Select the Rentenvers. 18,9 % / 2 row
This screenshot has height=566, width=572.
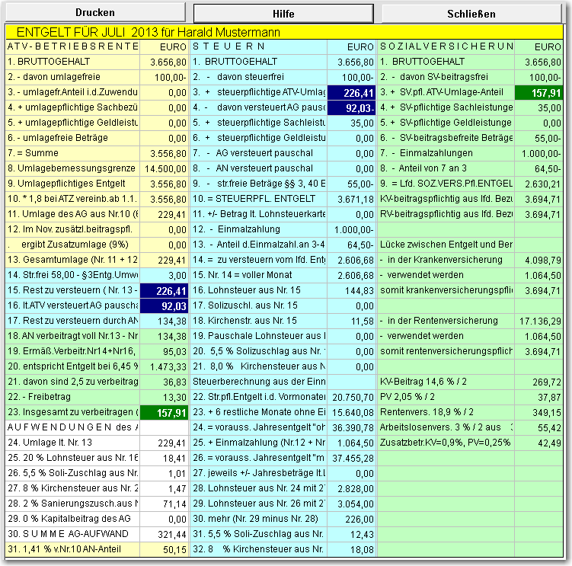tap(471, 412)
